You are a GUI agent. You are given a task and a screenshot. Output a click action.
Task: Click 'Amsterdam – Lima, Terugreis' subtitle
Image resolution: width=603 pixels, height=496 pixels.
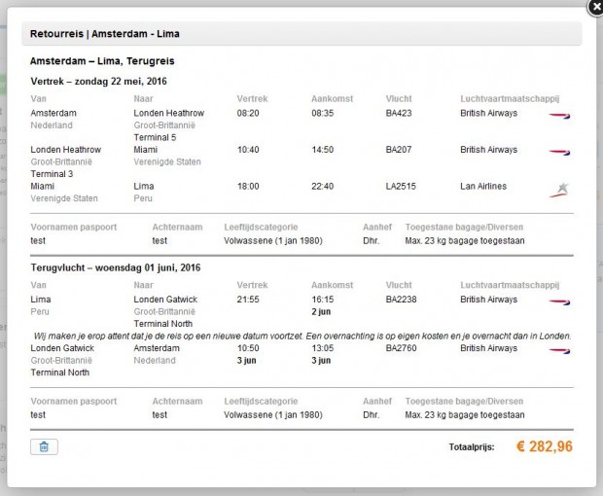(102, 61)
